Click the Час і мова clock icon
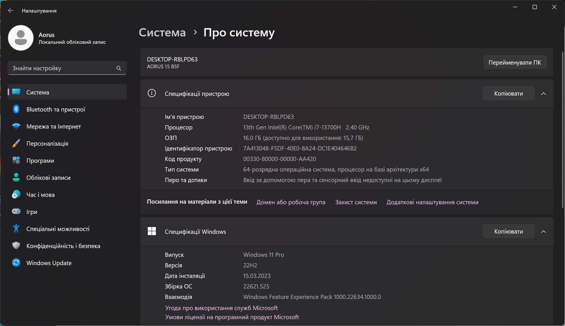This screenshot has width=565, height=326. tap(16, 195)
